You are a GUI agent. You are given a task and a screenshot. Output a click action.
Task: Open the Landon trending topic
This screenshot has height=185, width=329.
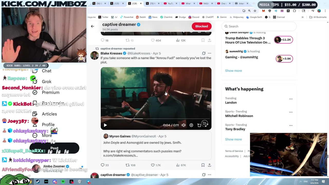point(231,103)
